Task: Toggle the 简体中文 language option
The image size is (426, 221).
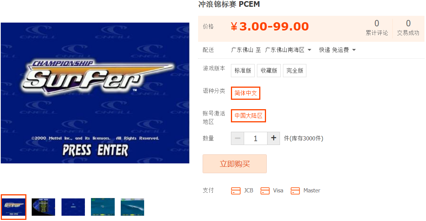Action: 246,93
